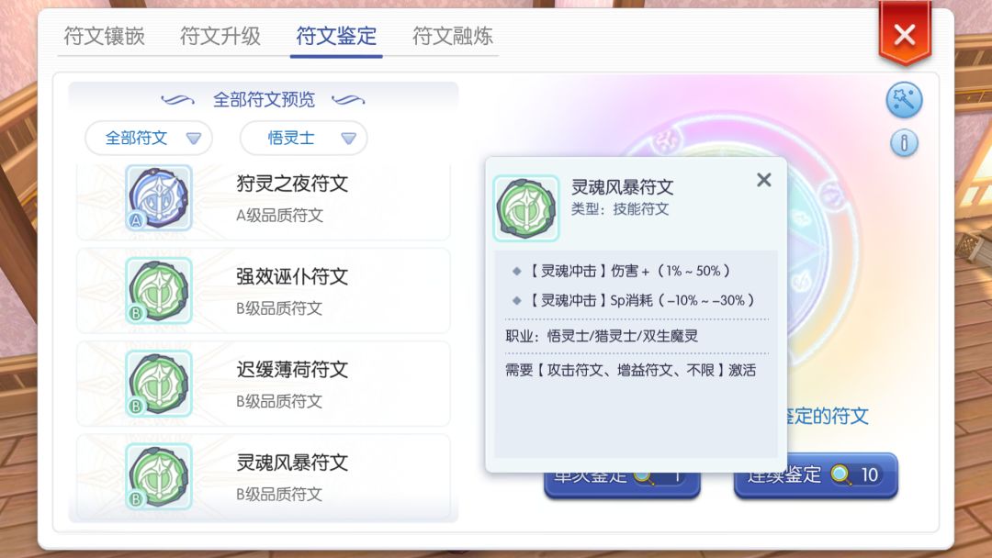The image size is (992, 558).
Task: Click the 强效诬仆符文 rune icon
Action: (x=158, y=291)
